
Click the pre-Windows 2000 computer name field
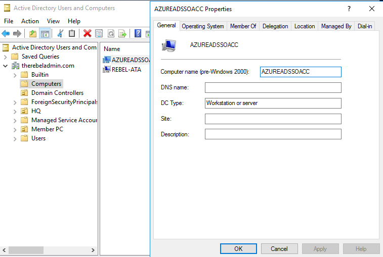pos(301,72)
